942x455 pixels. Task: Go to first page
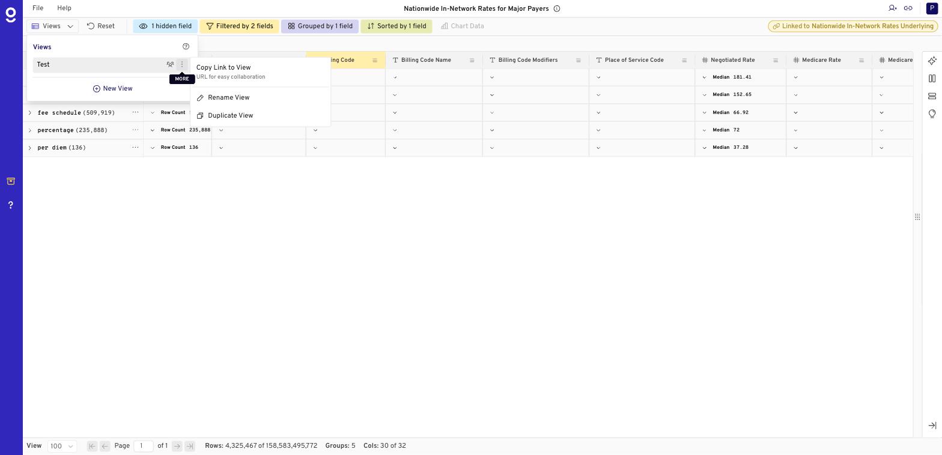coord(92,446)
